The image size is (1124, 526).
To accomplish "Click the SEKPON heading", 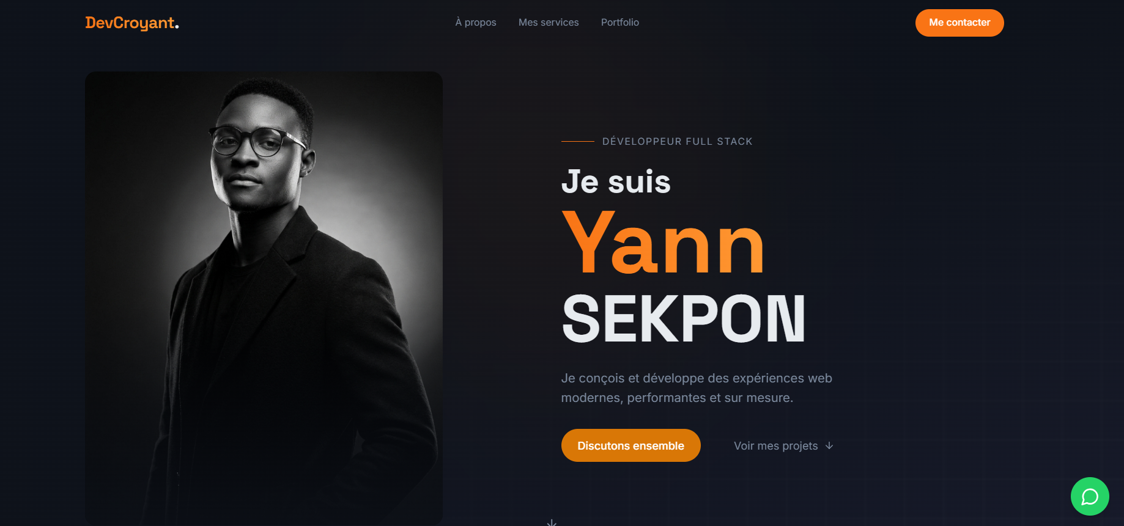I will pos(683,318).
